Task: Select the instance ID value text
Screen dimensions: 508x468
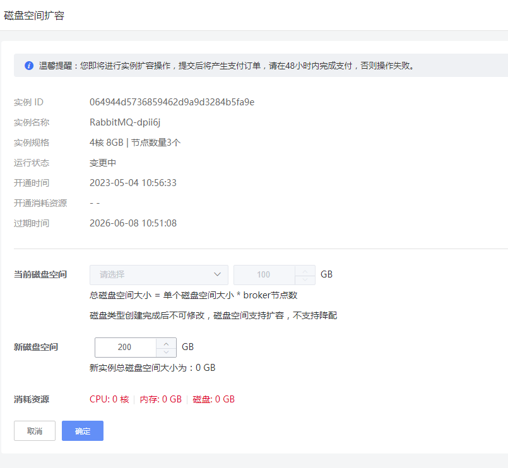Action: click(x=172, y=102)
